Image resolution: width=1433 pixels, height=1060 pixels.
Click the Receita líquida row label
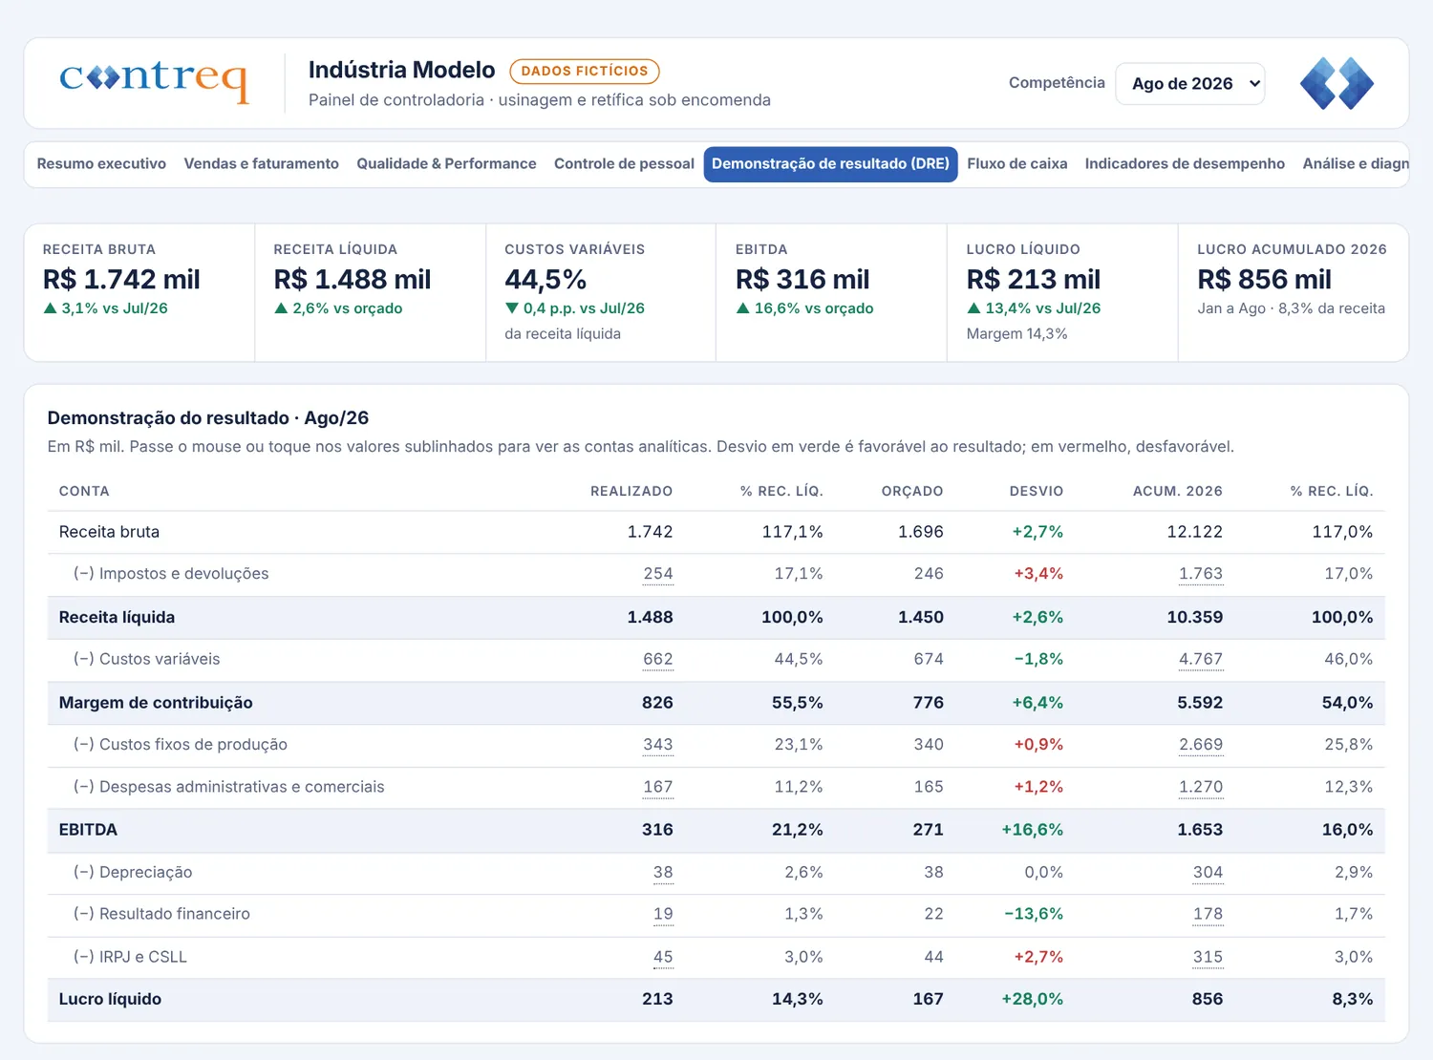click(117, 618)
